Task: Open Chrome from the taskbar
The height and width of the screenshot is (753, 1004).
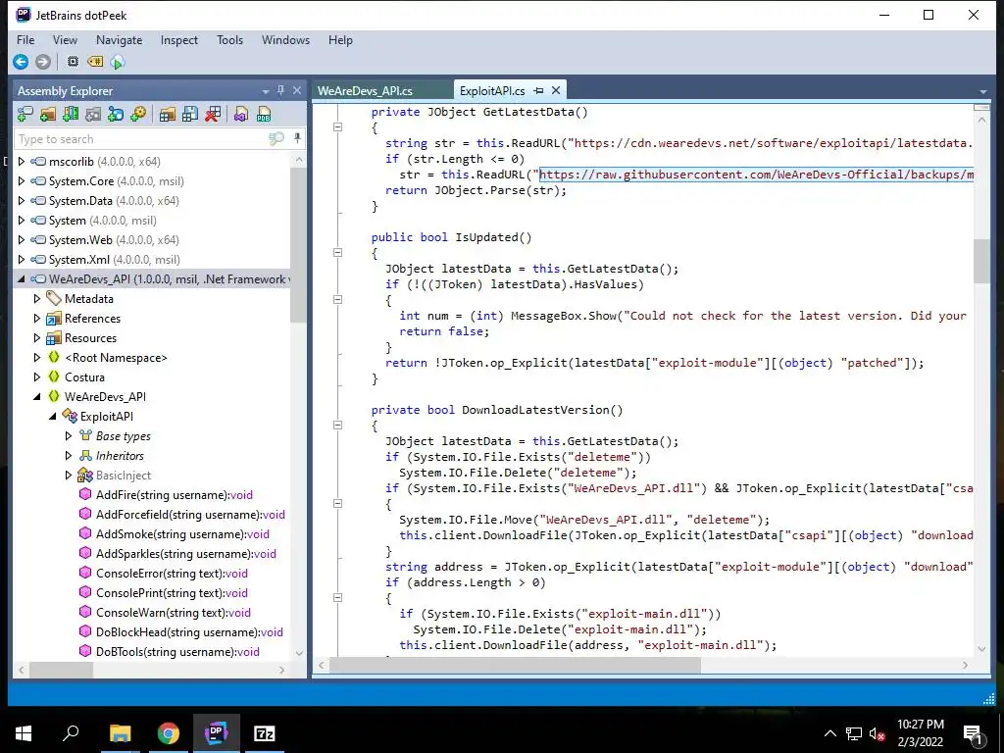Action: [x=169, y=733]
